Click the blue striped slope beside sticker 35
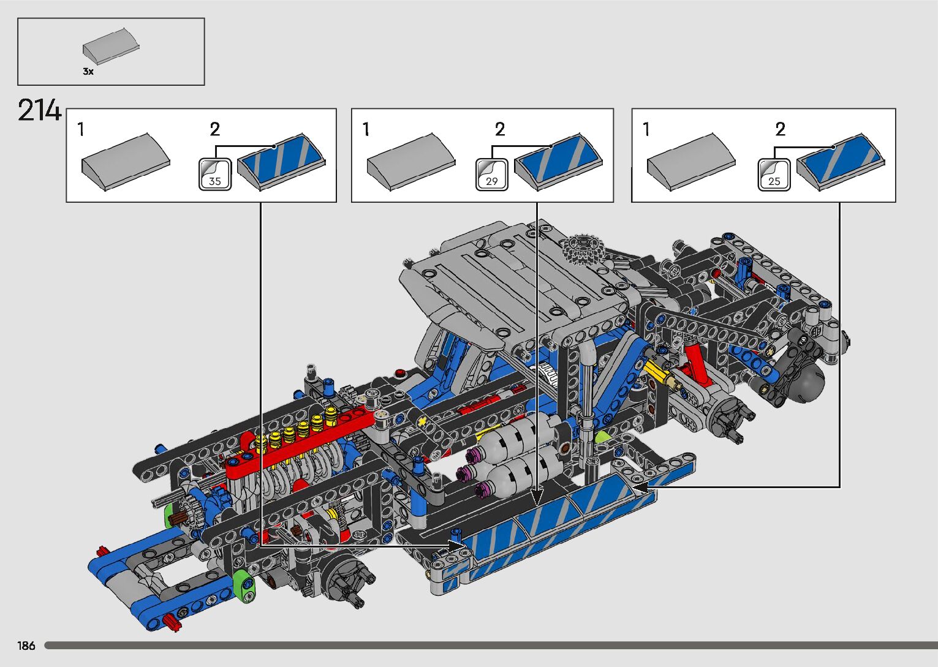Viewport: 938px width, 667px height. click(x=281, y=161)
